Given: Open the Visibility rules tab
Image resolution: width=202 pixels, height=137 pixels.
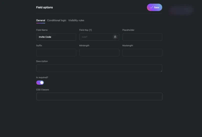Looking at the screenshot, I should coord(76,20).
